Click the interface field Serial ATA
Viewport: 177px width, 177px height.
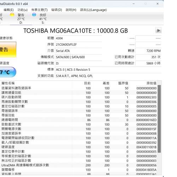coord(79,51)
